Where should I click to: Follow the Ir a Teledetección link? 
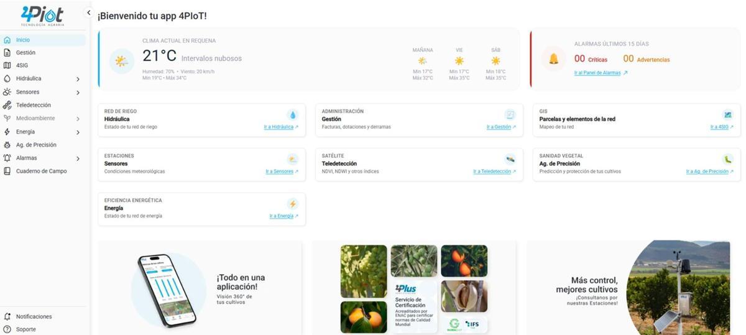494,172
